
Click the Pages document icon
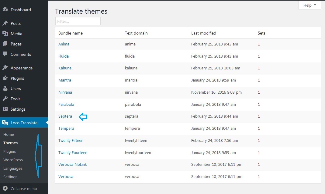(x=5, y=44)
